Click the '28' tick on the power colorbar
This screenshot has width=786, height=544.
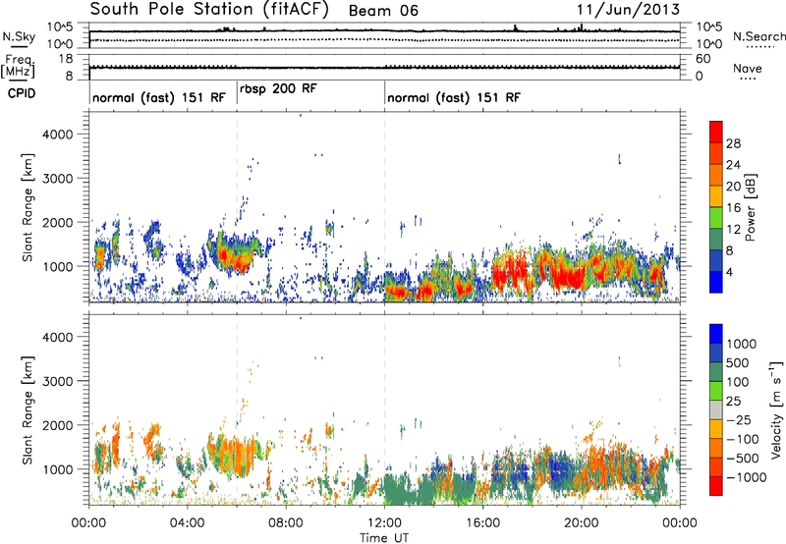(x=733, y=143)
